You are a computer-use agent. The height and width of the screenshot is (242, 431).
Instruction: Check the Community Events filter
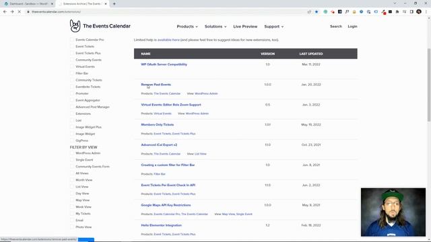pyautogui.click(x=72, y=60)
